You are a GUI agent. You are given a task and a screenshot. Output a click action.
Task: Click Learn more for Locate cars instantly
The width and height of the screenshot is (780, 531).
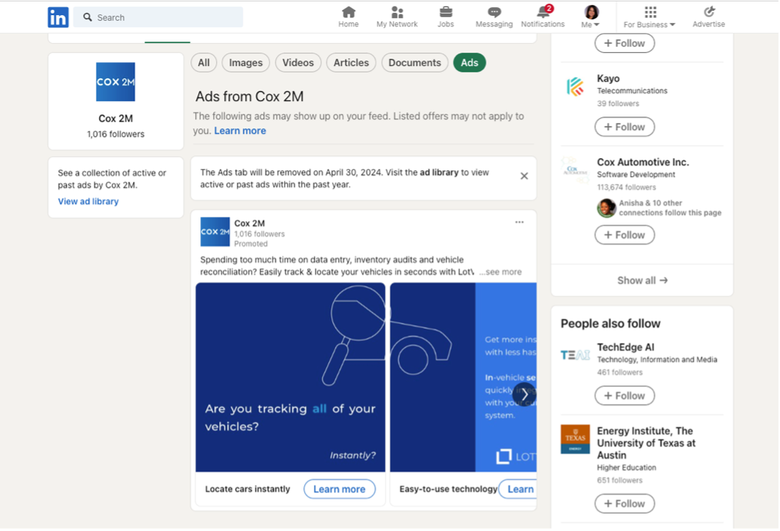pyautogui.click(x=339, y=489)
